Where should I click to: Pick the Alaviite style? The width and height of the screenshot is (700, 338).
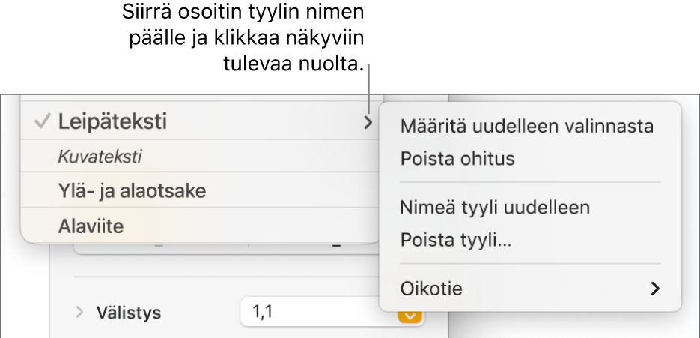click(x=90, y=225)
